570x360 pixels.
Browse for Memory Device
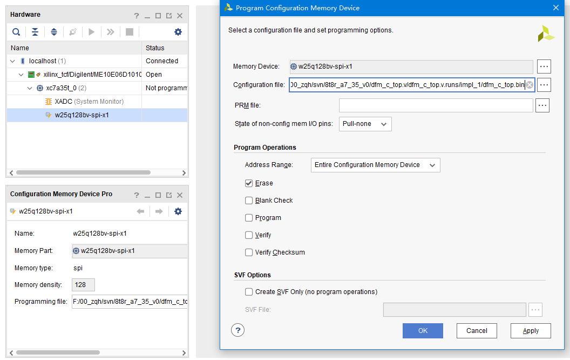pos(544,66)
